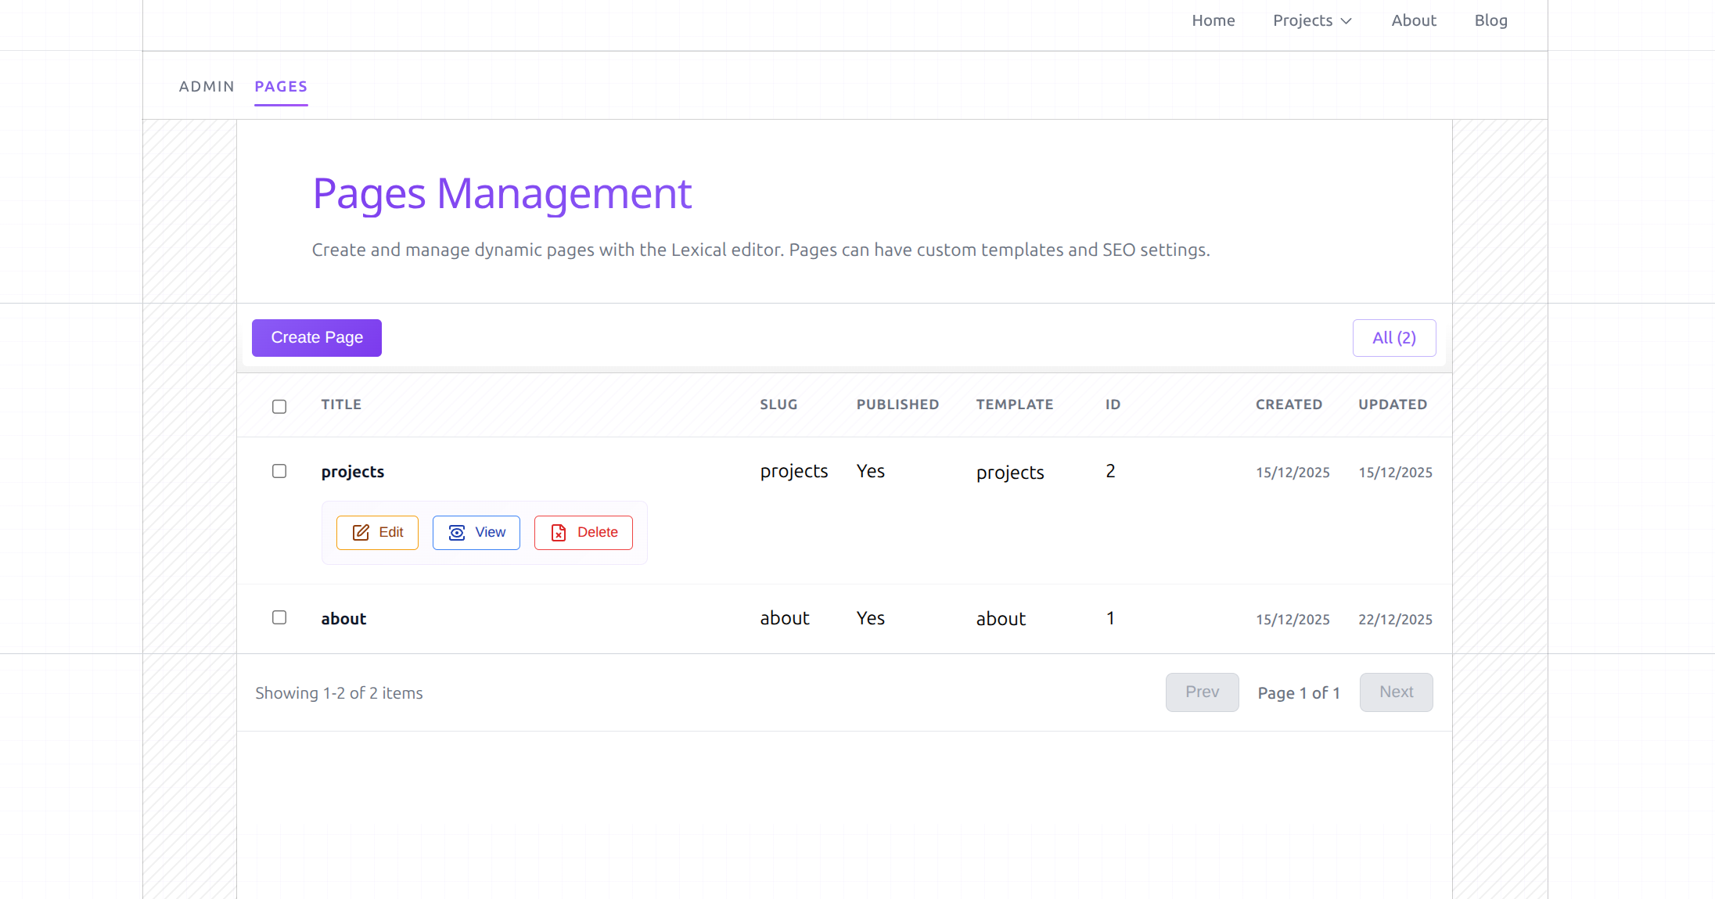Open the projects page entry title
This screenshot has width=1715, height=899.
[x=352, y=471]
